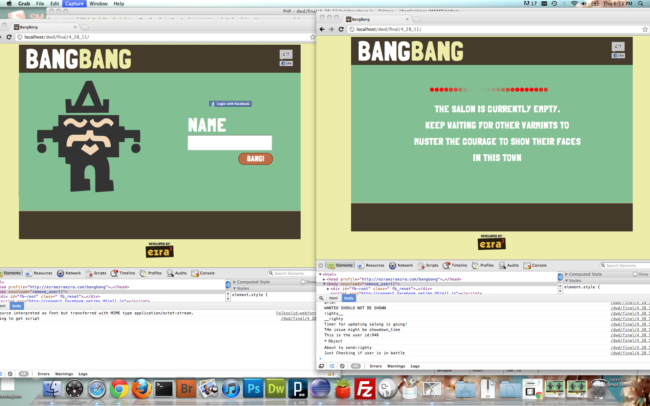650x406 pixels.
Task: Click the BANG! button
Action: [256, 159]
